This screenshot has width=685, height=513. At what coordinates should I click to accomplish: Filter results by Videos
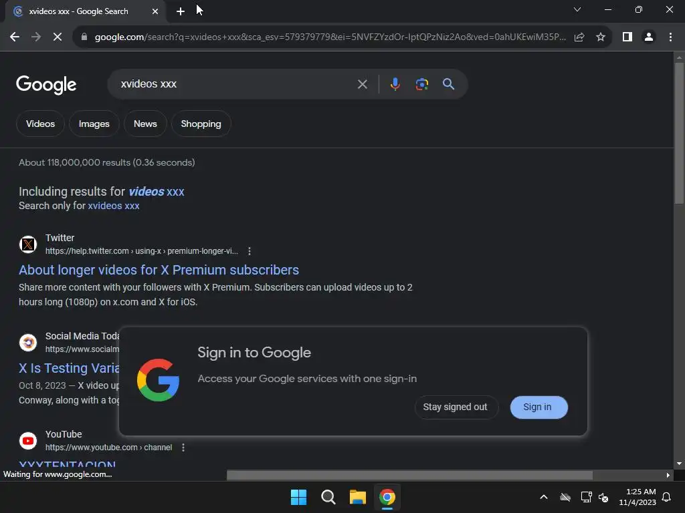coord(40,124)
